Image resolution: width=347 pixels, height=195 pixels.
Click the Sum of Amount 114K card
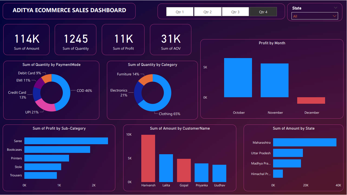pos(26,39)
